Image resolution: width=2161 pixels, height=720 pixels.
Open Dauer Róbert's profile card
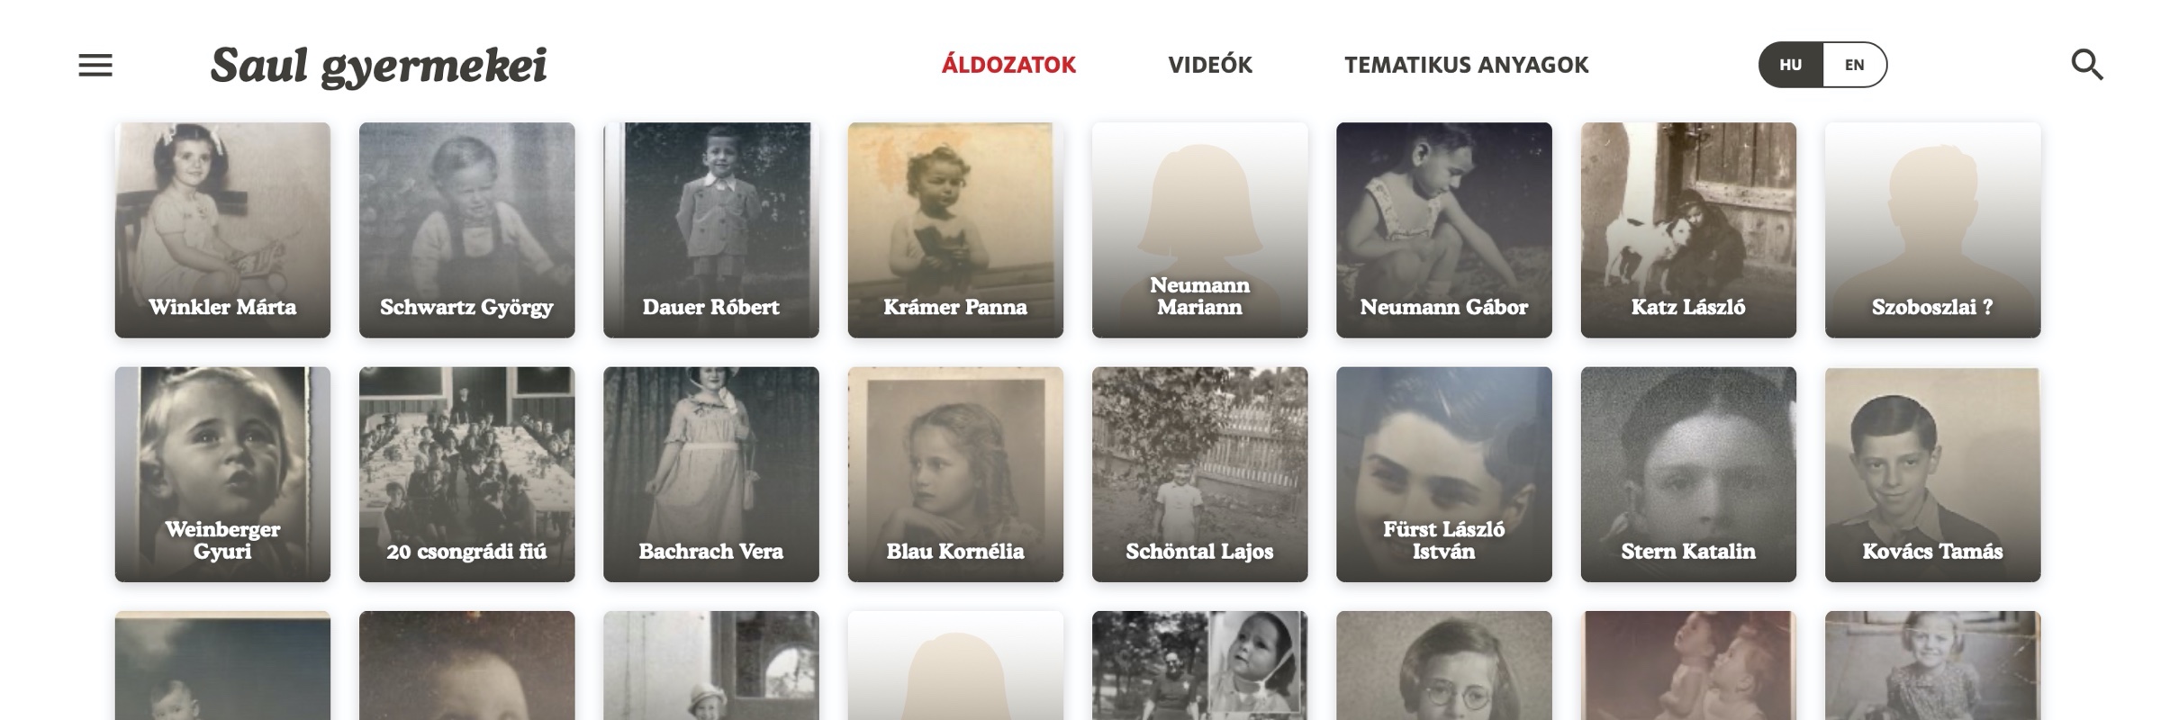click(711, 230)
